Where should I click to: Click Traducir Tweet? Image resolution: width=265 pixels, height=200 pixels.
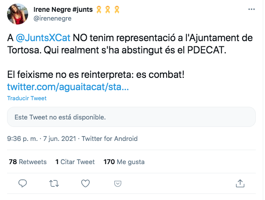pos(27,98)
